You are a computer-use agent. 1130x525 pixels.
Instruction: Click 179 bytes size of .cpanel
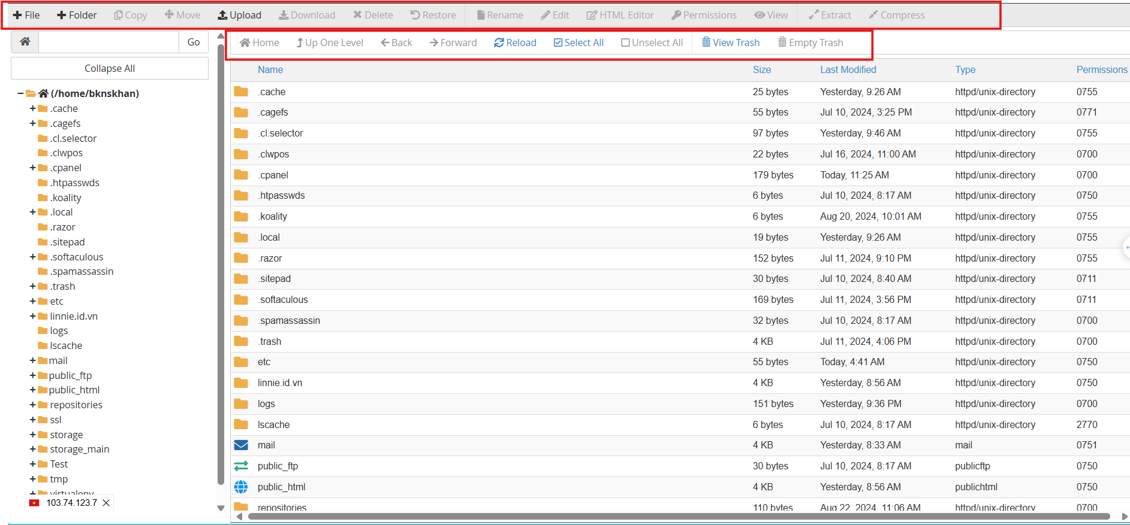[773, 175]
